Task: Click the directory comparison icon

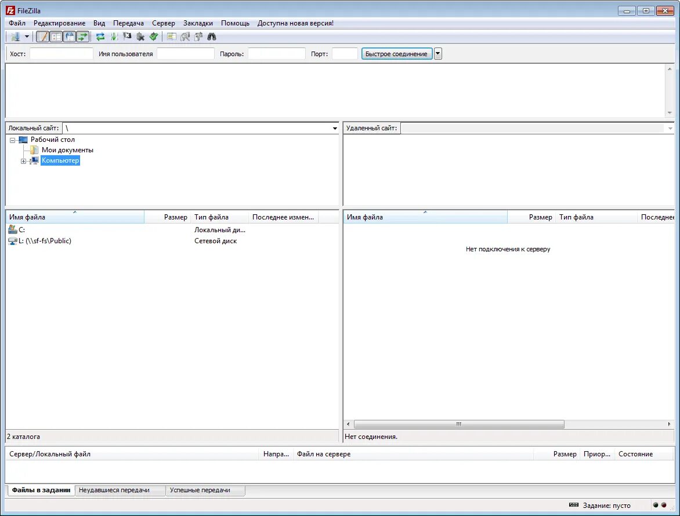Action: click(x=185, y=37)
